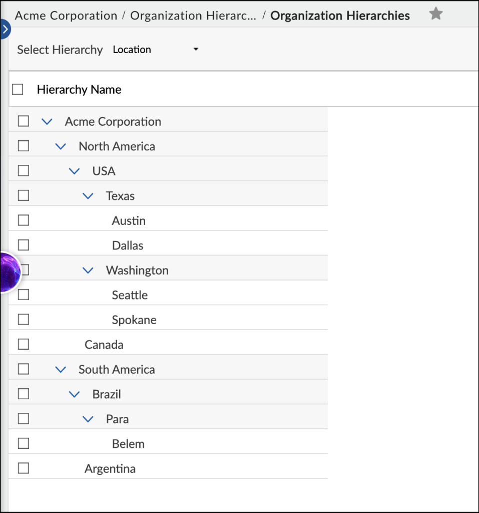The height and width of the screenshot is (513, 479).
Task: Check the select-all checkbox beside Hierarchy Name
Action: tap(18, 89)
